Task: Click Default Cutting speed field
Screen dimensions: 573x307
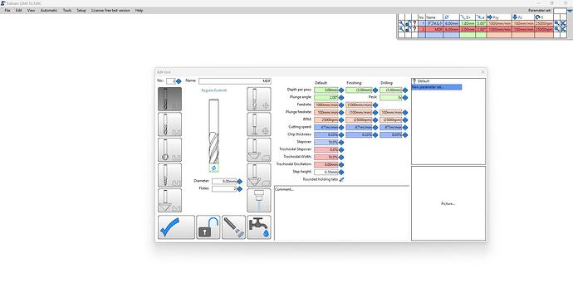Action: (326, 127)
